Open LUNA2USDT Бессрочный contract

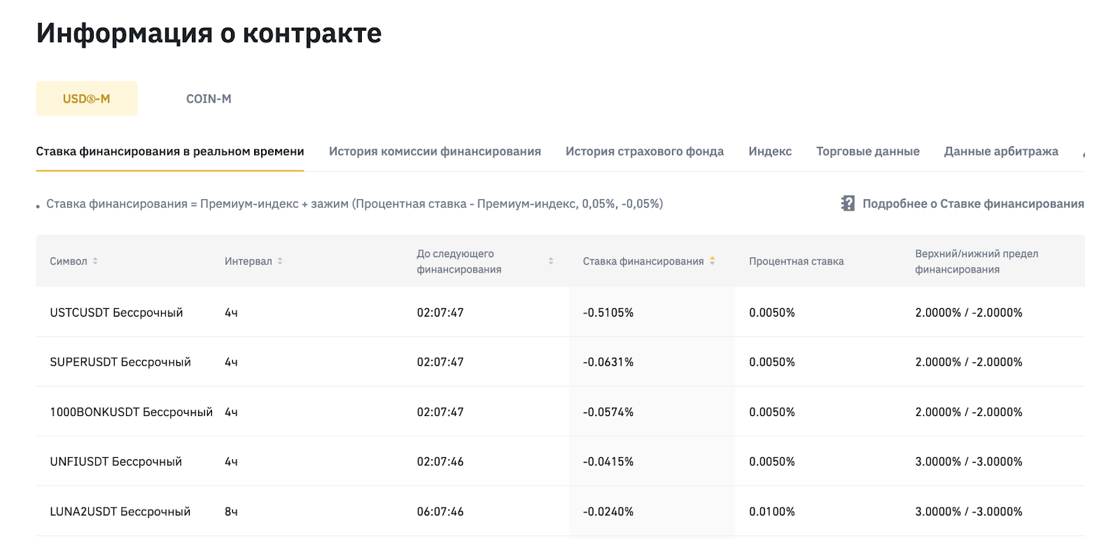coord(120,512)
